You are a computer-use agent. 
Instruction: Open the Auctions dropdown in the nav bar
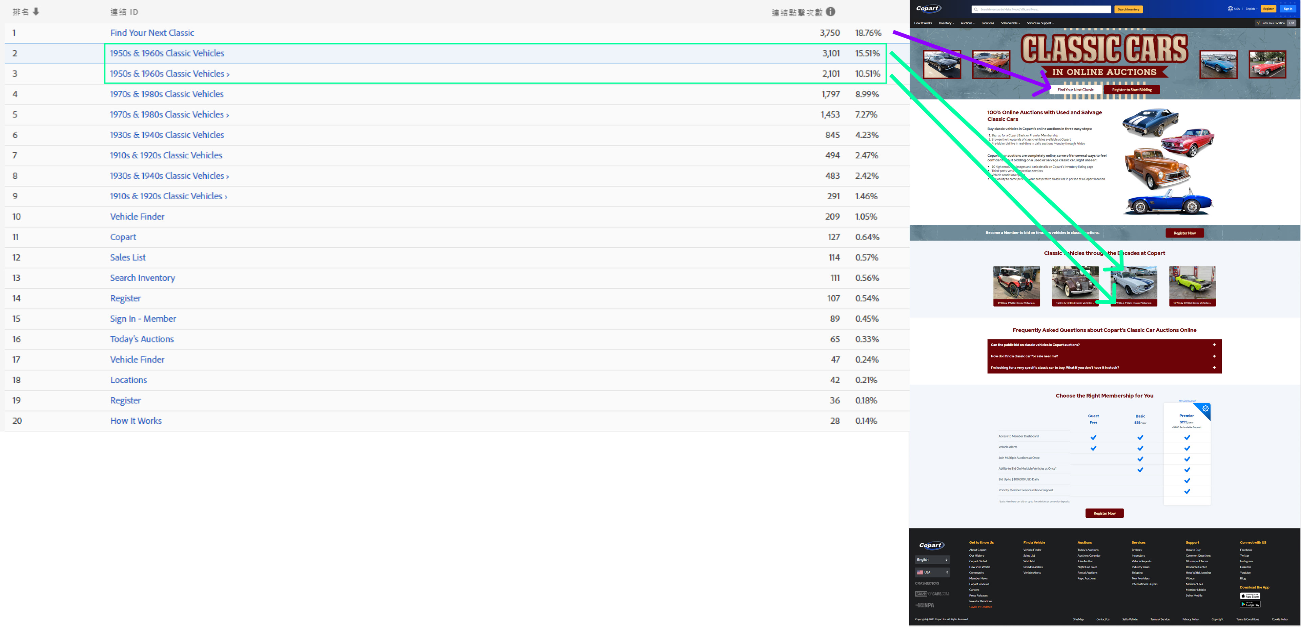click(967, 23)
